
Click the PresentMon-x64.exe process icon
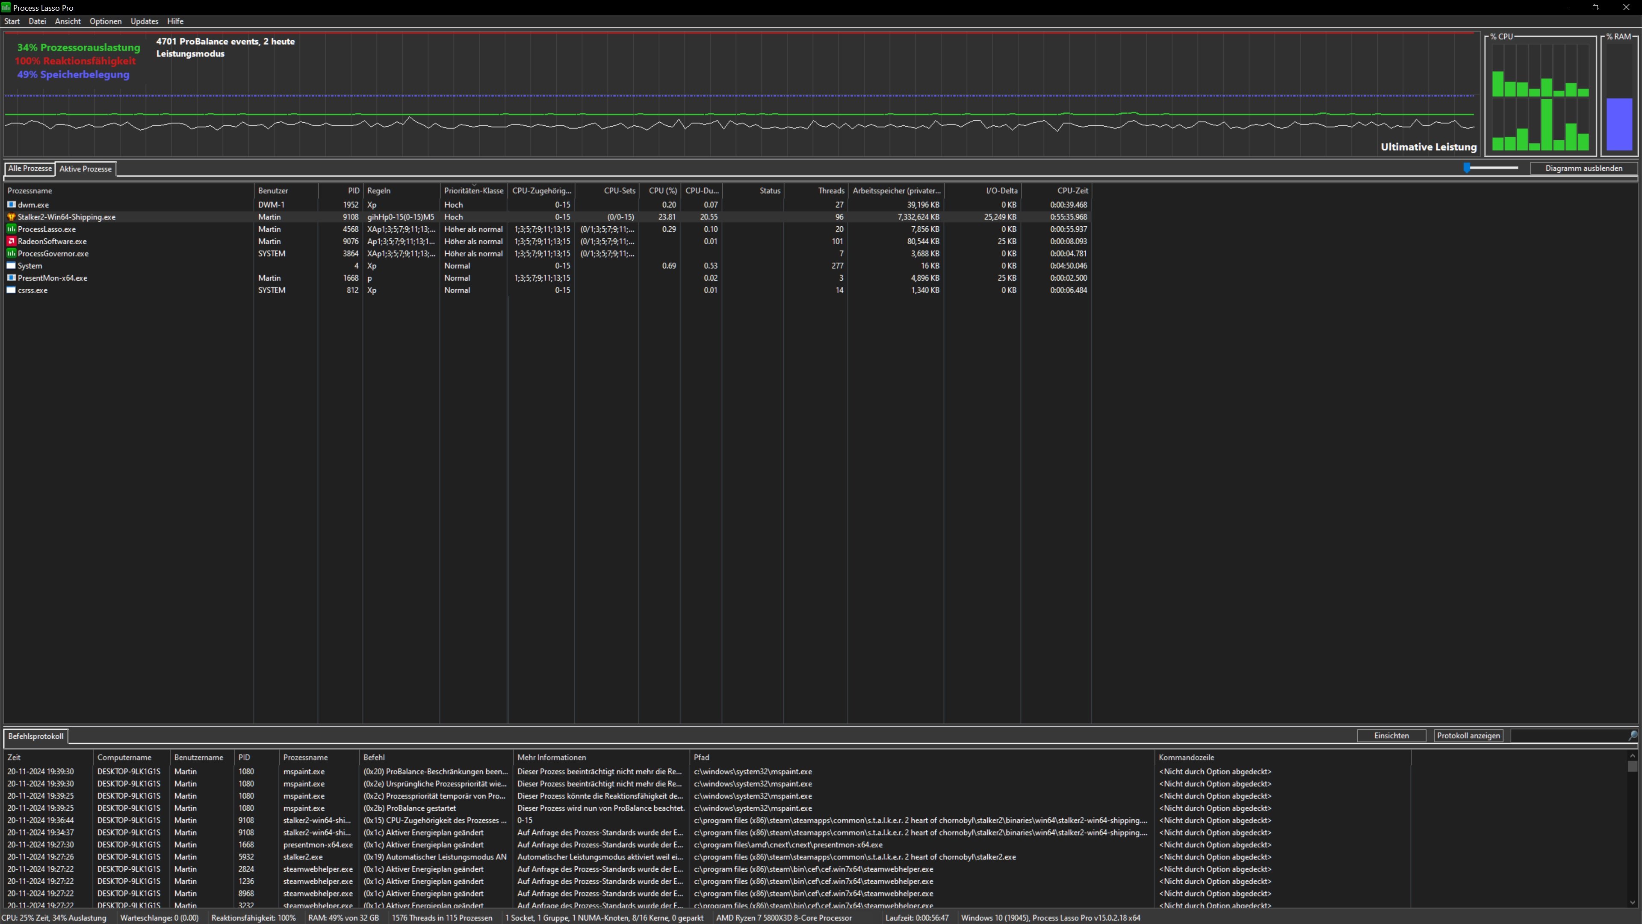12,277
